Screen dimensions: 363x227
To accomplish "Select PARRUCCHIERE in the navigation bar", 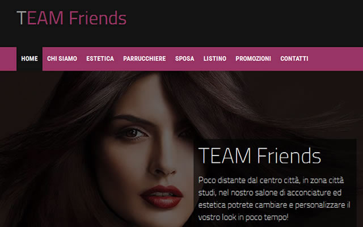I will (x=145, y=59).
